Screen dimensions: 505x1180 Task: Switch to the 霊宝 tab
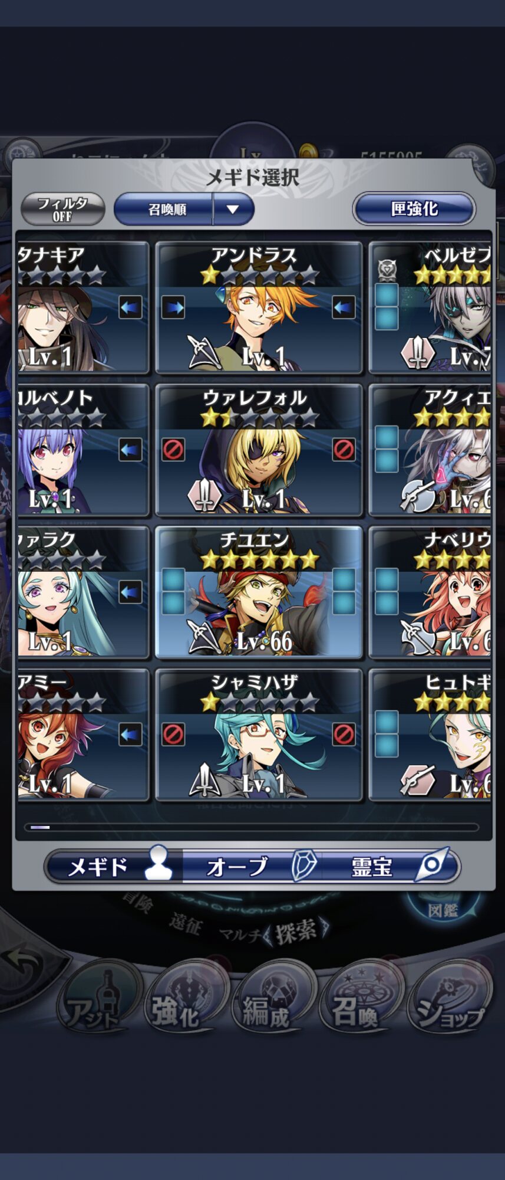pos(389,866)
